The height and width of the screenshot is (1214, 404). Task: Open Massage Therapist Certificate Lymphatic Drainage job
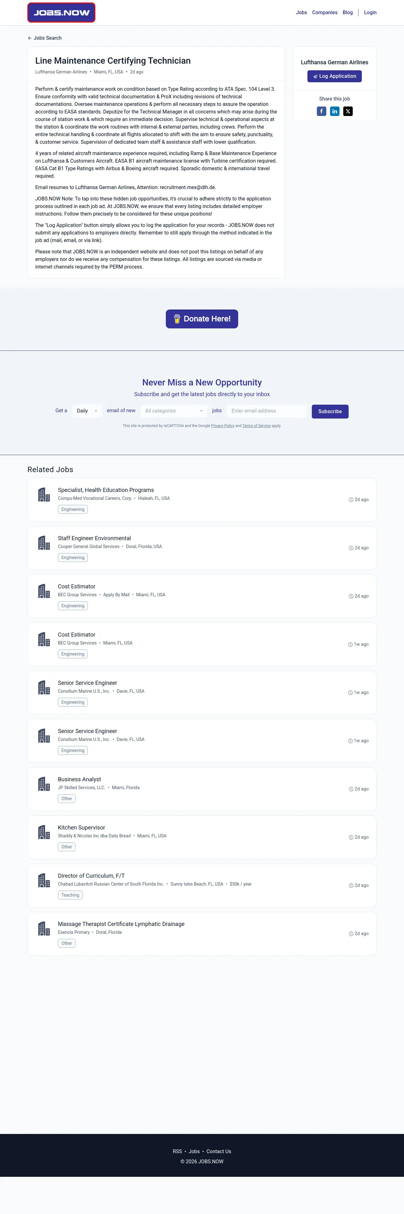point(121,924)
